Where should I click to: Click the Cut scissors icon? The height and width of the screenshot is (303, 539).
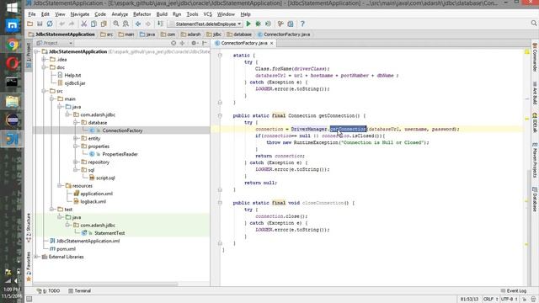(83, 24)
